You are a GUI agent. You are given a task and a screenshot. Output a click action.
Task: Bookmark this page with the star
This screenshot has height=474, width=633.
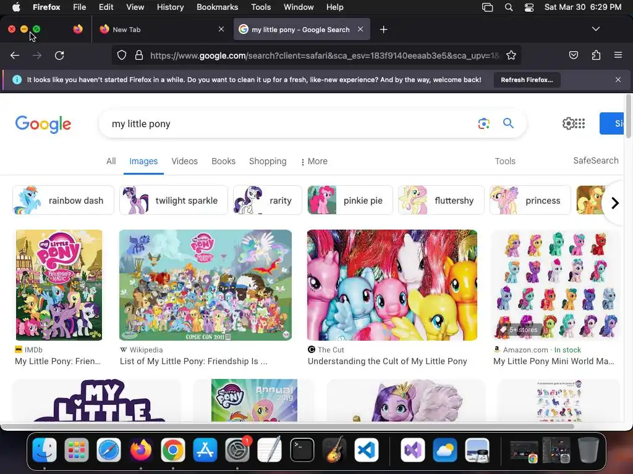[511, 55]
